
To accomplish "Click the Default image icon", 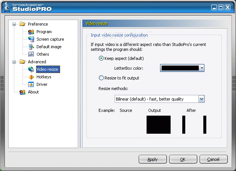I will 31,47.
